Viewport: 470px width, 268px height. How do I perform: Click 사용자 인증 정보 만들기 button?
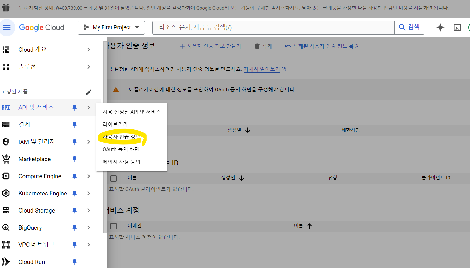pyautogui.click(x=210, y=46)
